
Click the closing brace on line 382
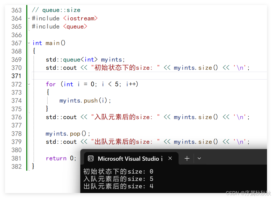click(x=33, y=166)
